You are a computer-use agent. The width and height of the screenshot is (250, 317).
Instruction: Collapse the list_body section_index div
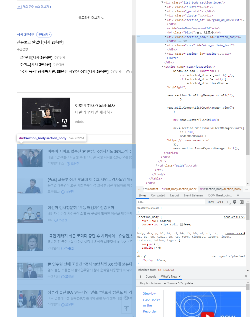[x=162, y=2]
